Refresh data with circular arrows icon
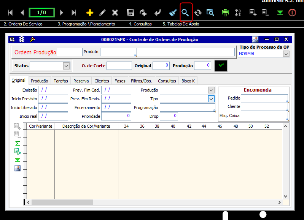The image size is (304, 220). (x=198, y=13)
